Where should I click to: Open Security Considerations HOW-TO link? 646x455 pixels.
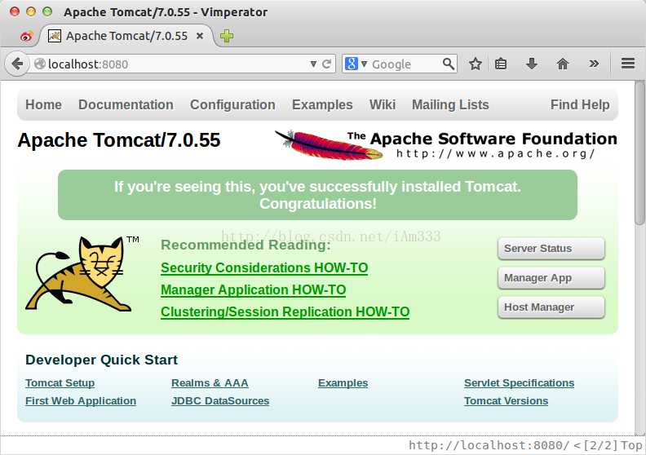tap(264, 267)
